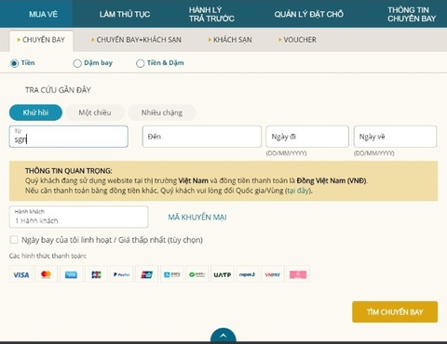Click the TRA CỨU GẦN ĐÂY heading

58,90
